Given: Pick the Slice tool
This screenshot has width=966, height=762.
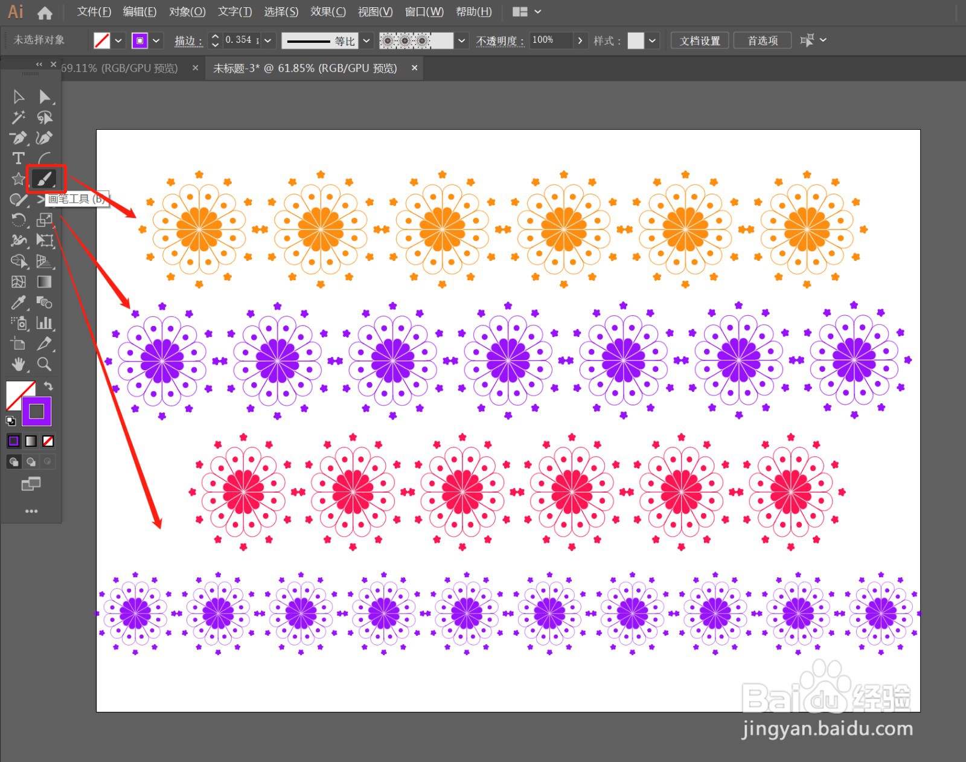Looking at the screenshot, I should pos(44,343).
